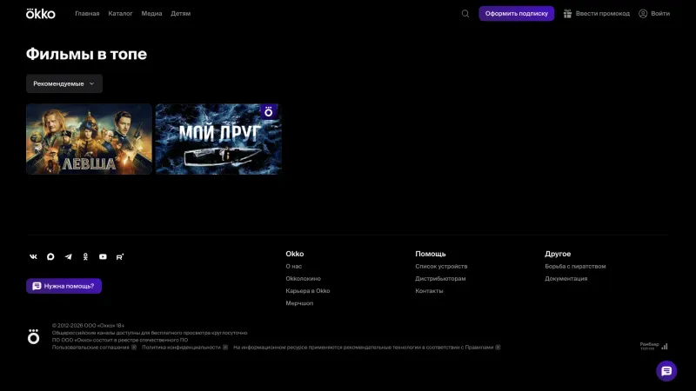The image size is (696, 391).
Task: Click the © 2012-2026 ООО «Окко» copyright text
Action: point(88,325)
